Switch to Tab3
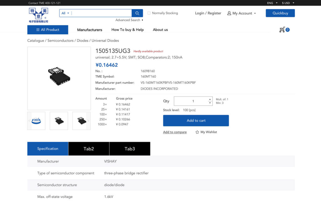The width and height of the screenshot is (321, 201). coord(130,149)
